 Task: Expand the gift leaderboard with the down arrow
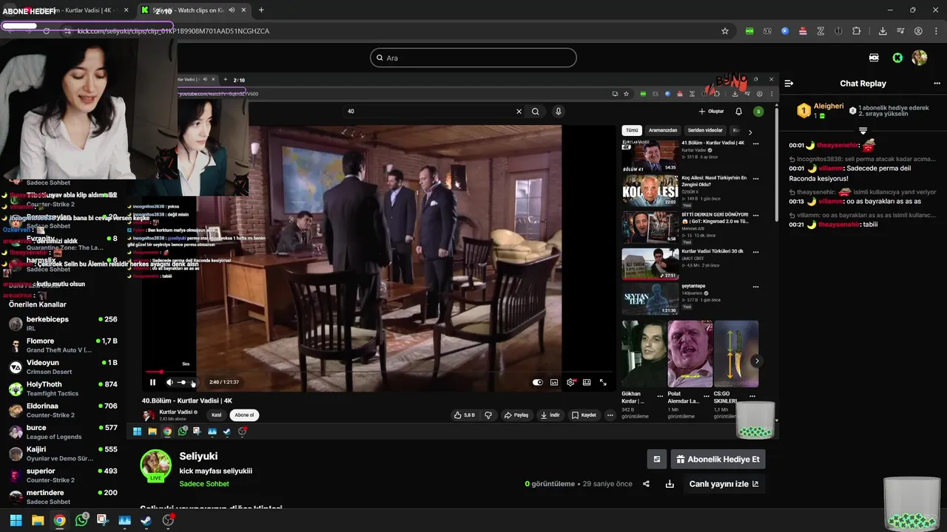click(x=863, y=131)
